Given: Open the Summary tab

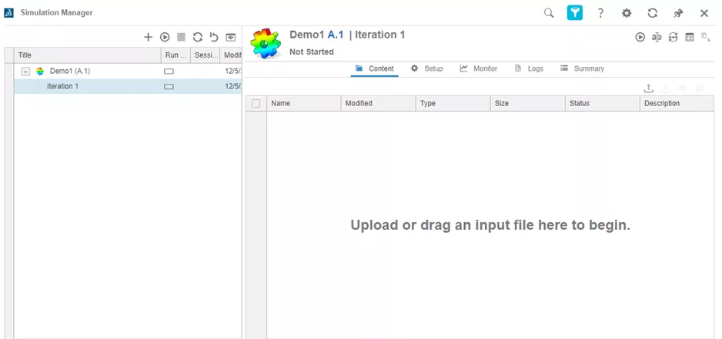Looking at the screenshot, I should click(x=582, y=68).
